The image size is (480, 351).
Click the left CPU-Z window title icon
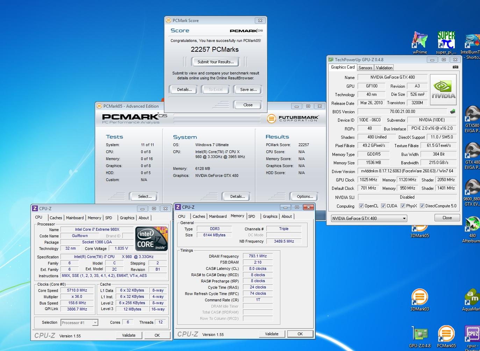point(35,208)
